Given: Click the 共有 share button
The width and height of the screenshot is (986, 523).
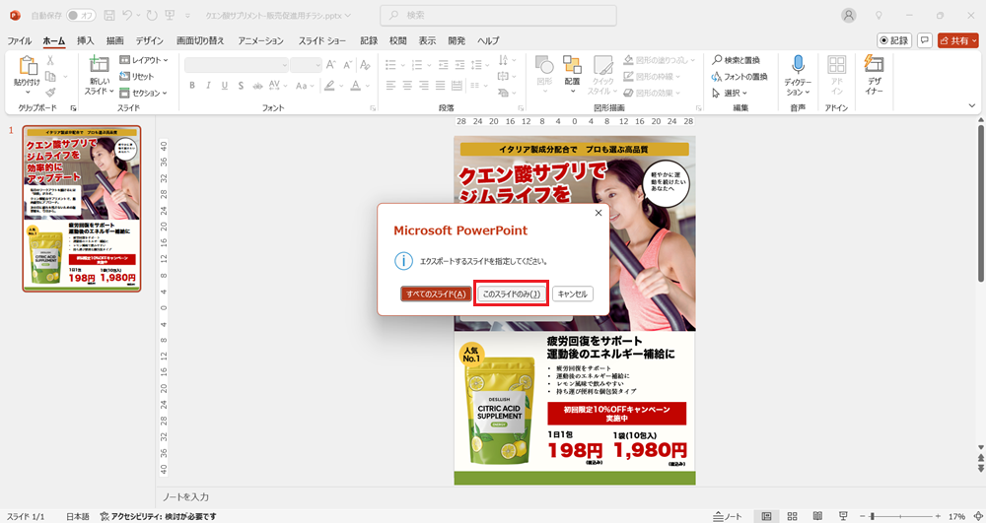Looking at the screenshot, I should click(957, 40).
